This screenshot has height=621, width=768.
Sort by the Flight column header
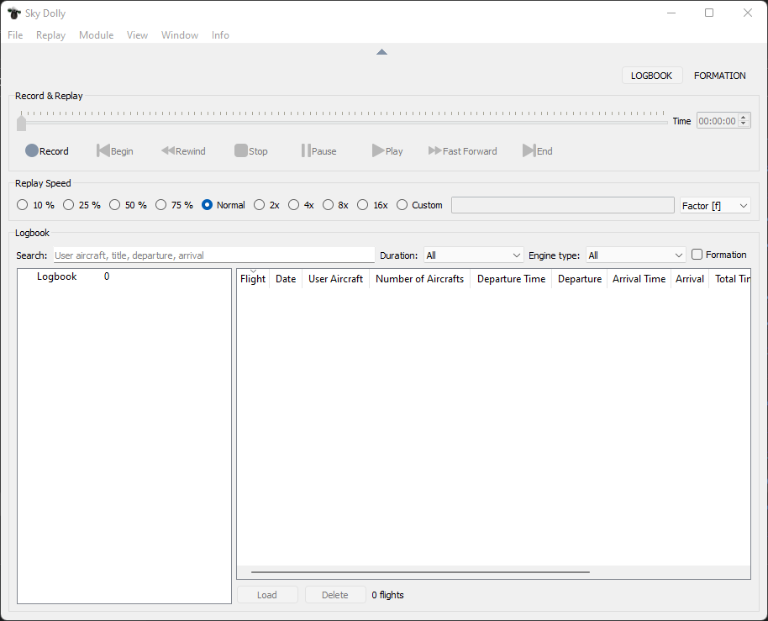click(253, 279)
